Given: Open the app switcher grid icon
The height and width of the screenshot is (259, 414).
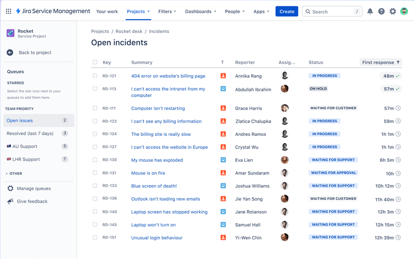Looking at the screenshot, I should coord(8,11).
